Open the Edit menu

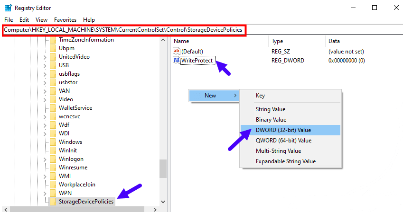pos(24,20)
